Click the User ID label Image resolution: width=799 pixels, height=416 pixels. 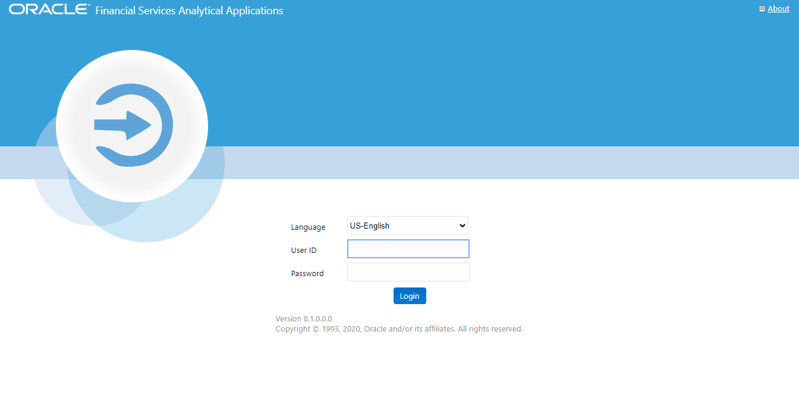click(x=303, y=250)
